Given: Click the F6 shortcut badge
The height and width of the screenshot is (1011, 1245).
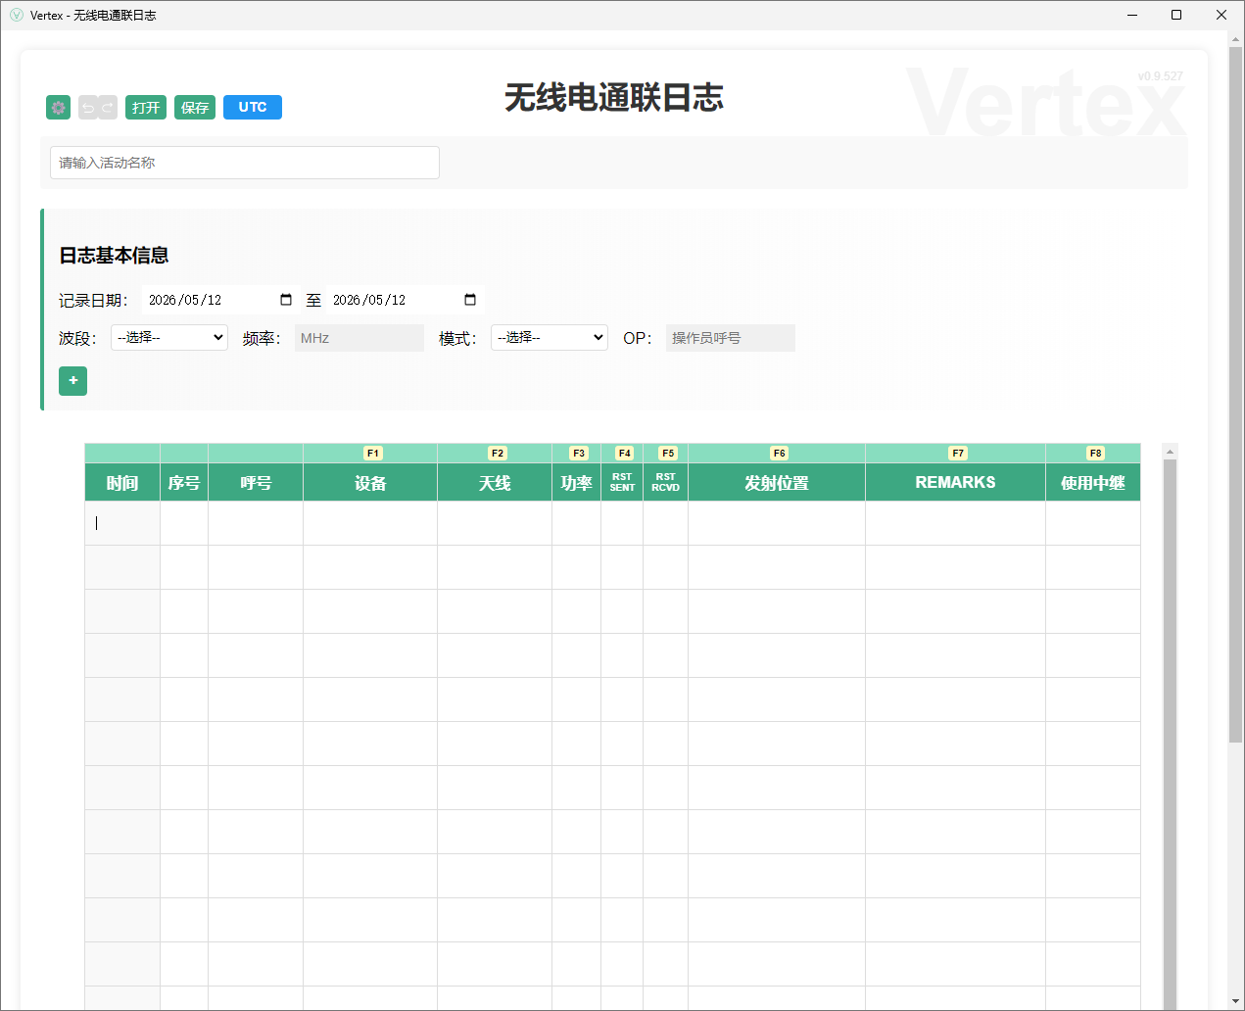Looking at the screenshot, I should coord(780,454).
